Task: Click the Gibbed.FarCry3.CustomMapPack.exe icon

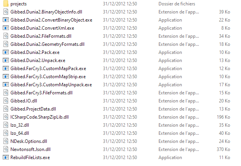Action: [x=6, y=69]
